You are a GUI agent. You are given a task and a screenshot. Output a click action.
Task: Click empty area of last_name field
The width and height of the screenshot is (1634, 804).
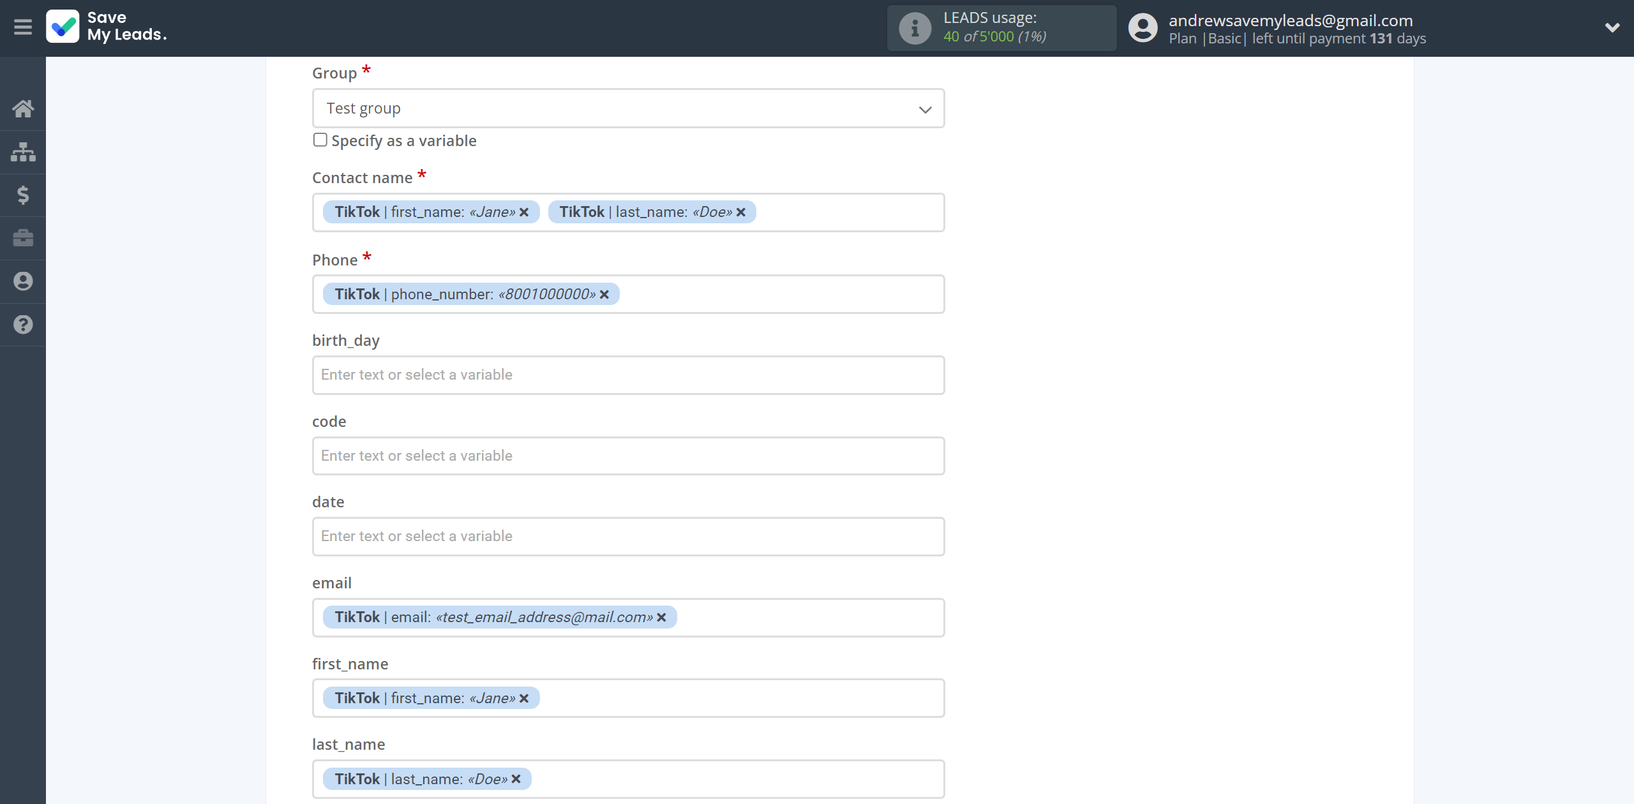(737, 779)
